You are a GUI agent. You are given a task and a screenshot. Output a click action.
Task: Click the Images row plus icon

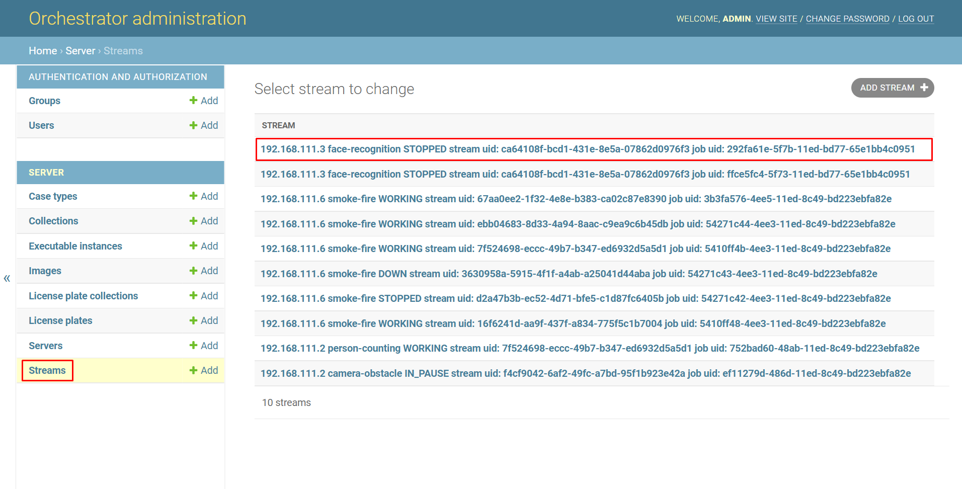pos(193,271)
